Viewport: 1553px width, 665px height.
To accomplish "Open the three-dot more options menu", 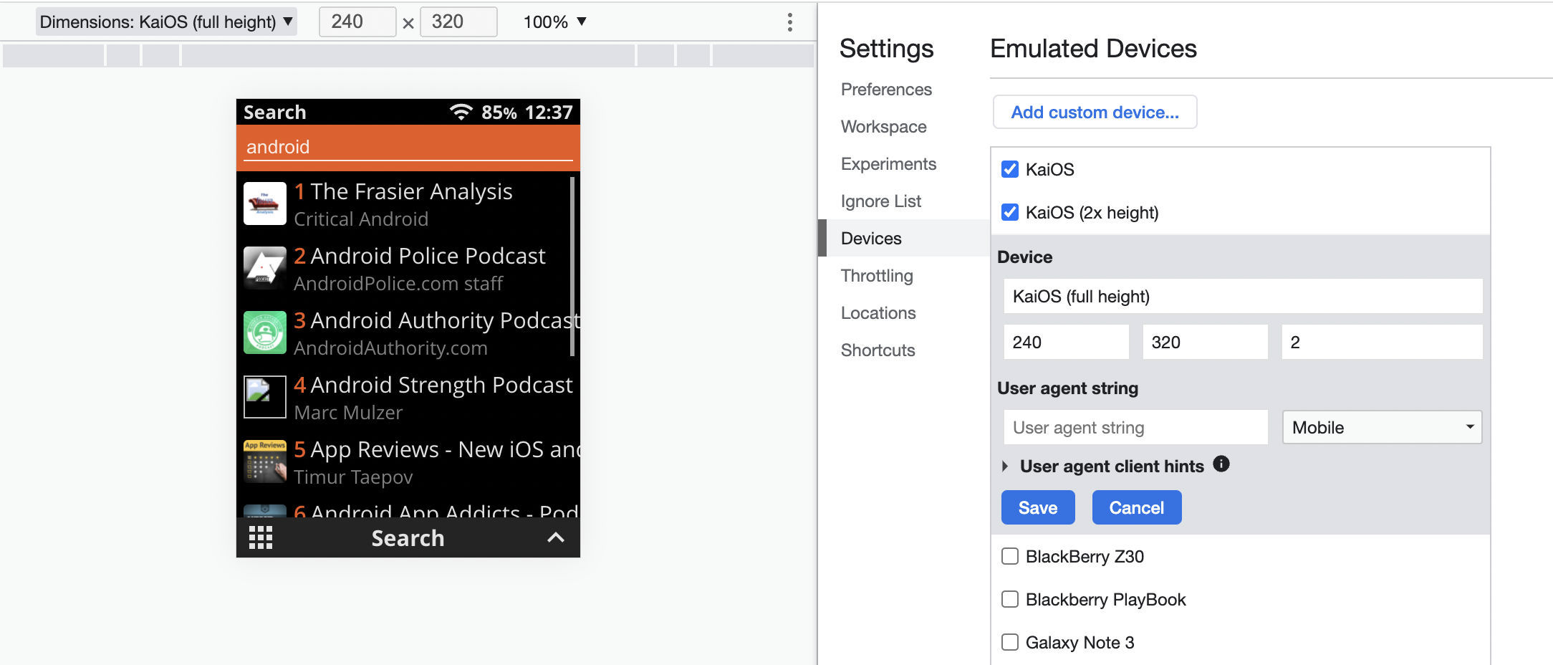I will [789, 22].
